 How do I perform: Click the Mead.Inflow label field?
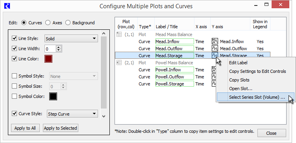click(x=175, y=42)
